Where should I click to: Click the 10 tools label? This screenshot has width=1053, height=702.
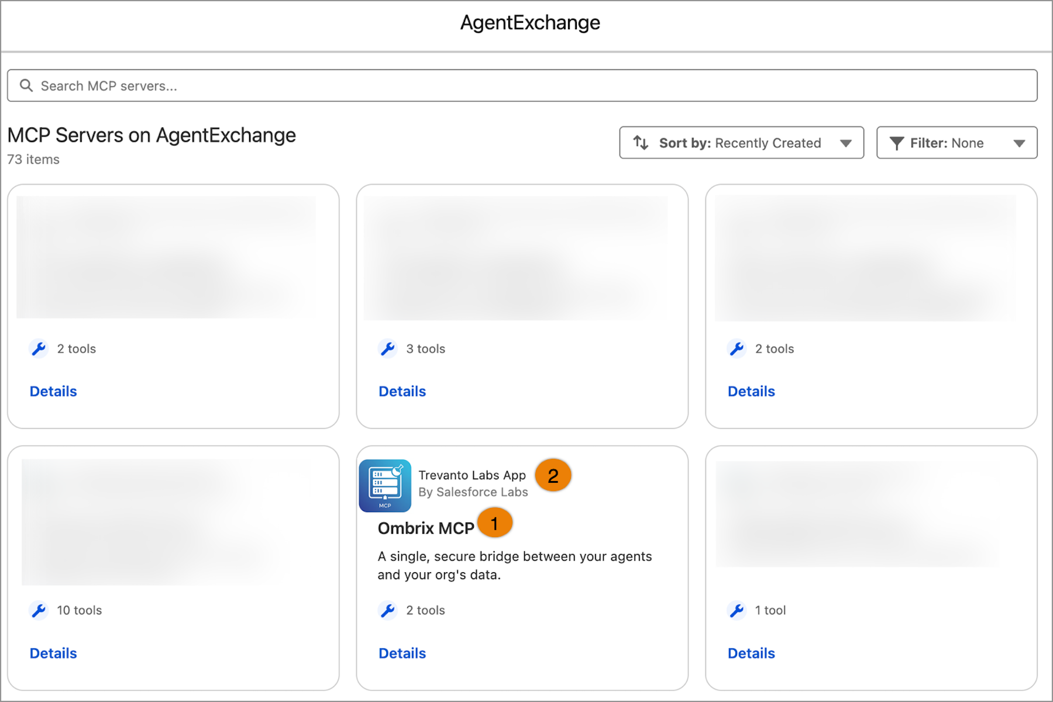[79, 610]
